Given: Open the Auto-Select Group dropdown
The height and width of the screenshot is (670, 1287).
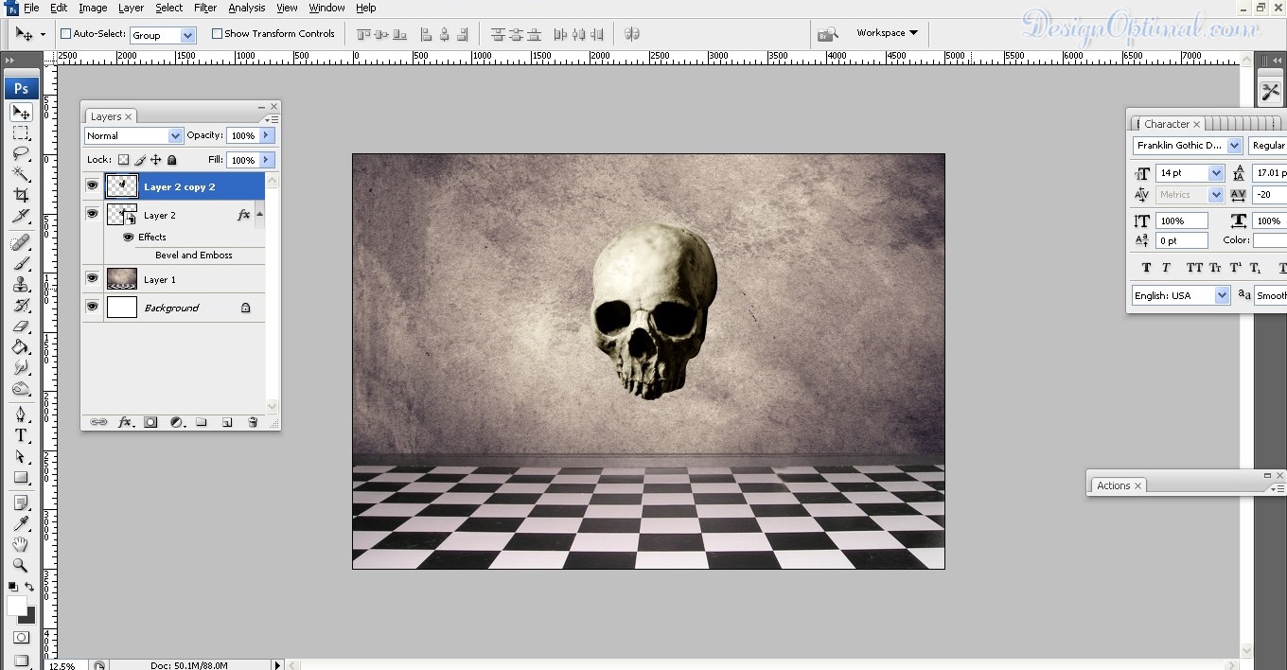Looking at the screenshot, I should (x=188, y=35).
